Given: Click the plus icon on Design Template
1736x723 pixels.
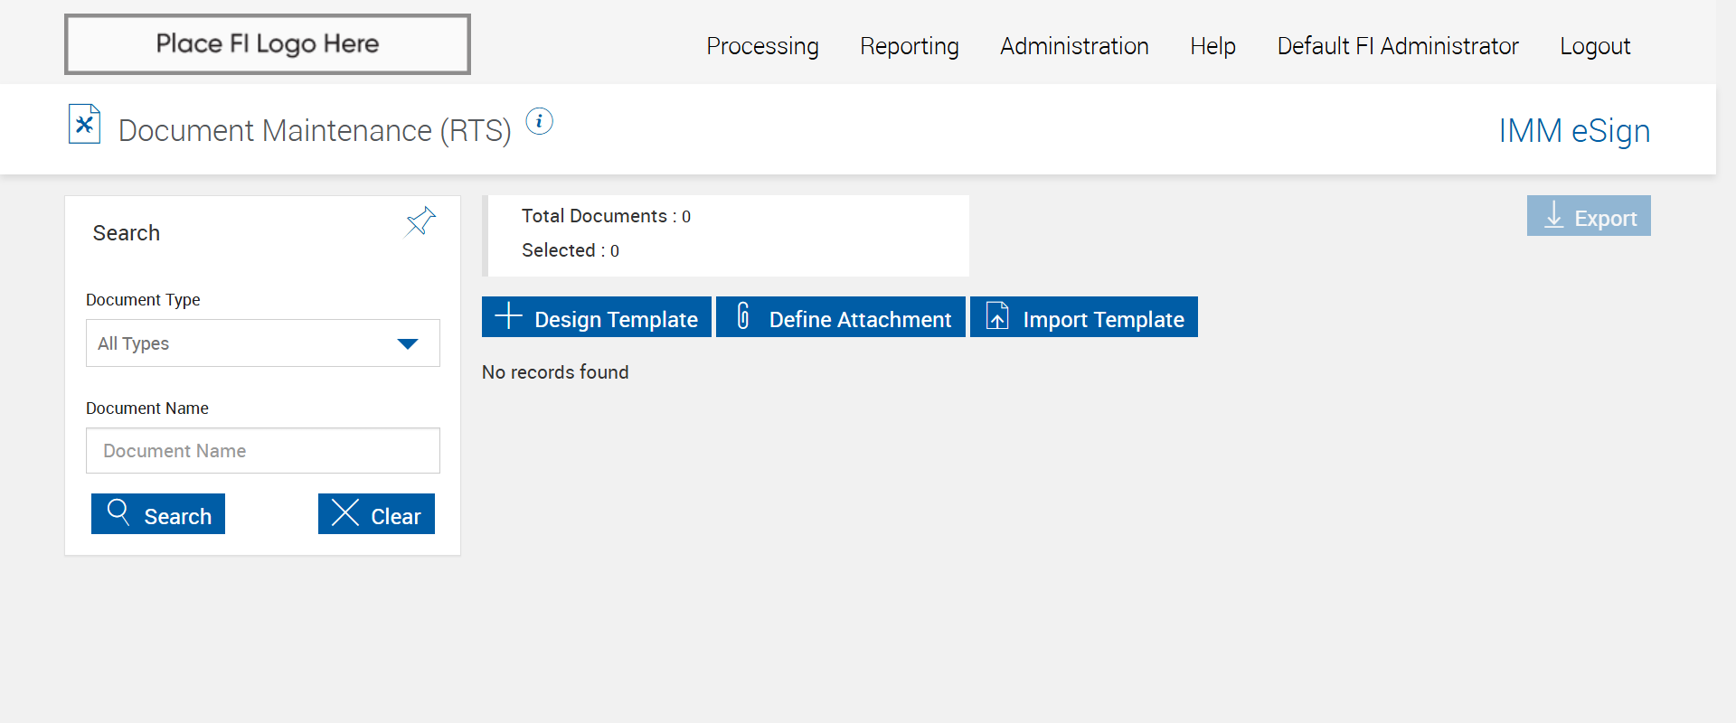Looking at the screenshot, I should [x=508, y=316].
